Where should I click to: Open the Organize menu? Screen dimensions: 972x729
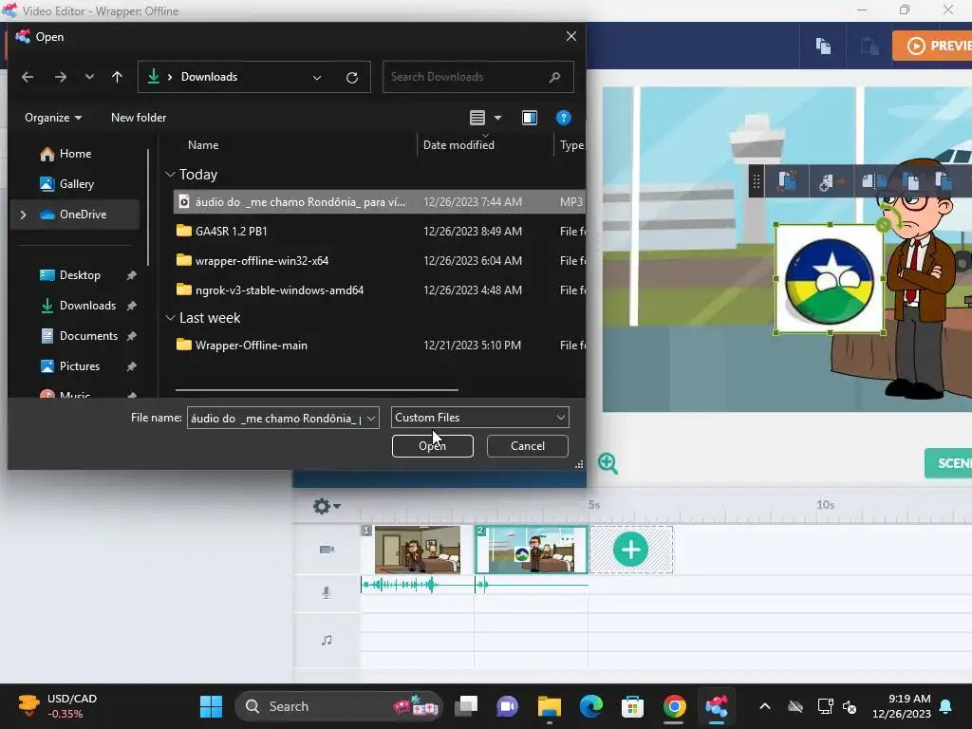click(x=53, y=118)
